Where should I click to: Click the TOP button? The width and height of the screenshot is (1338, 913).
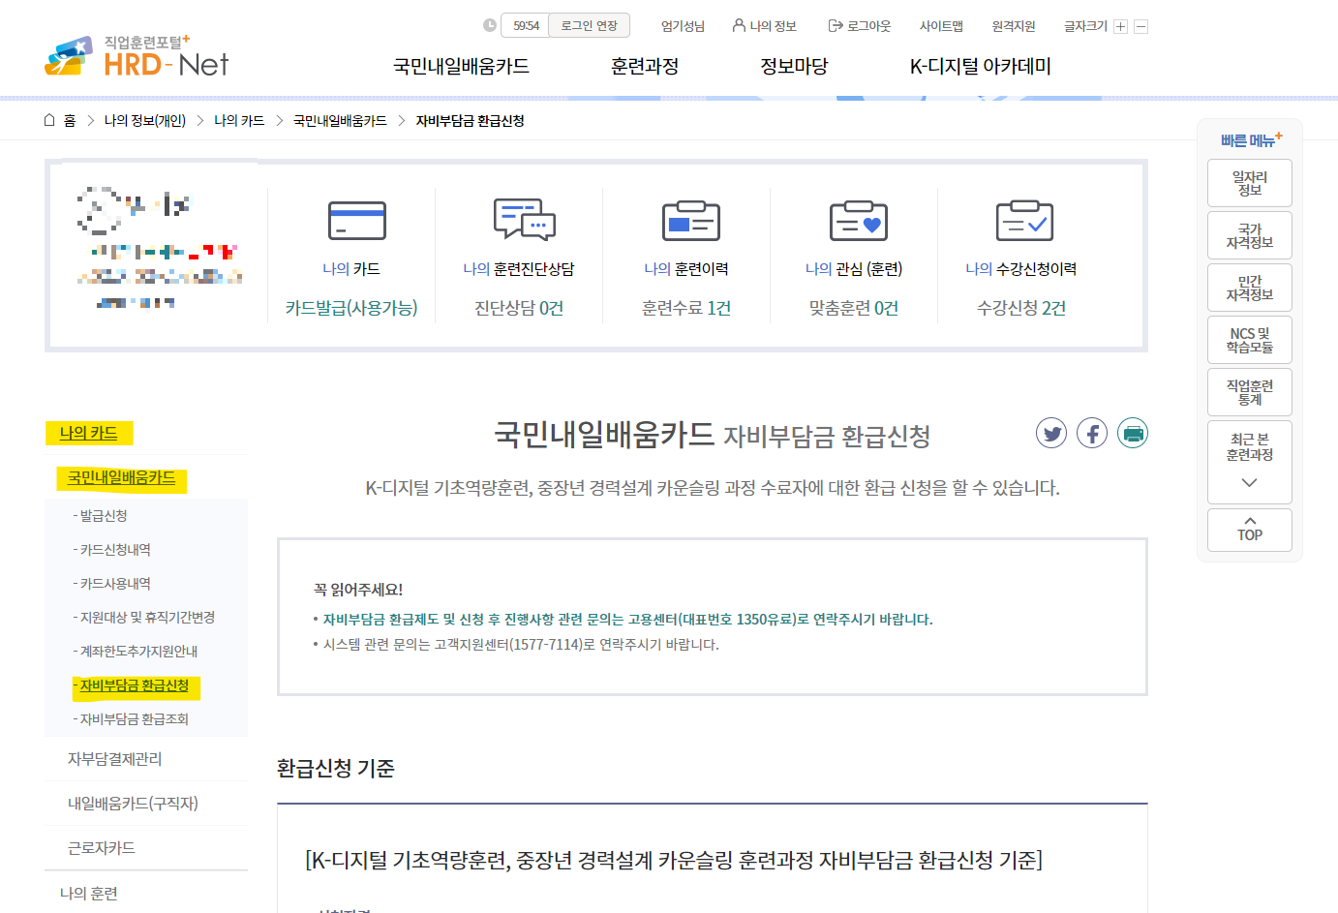click(x=1250, y=530)
